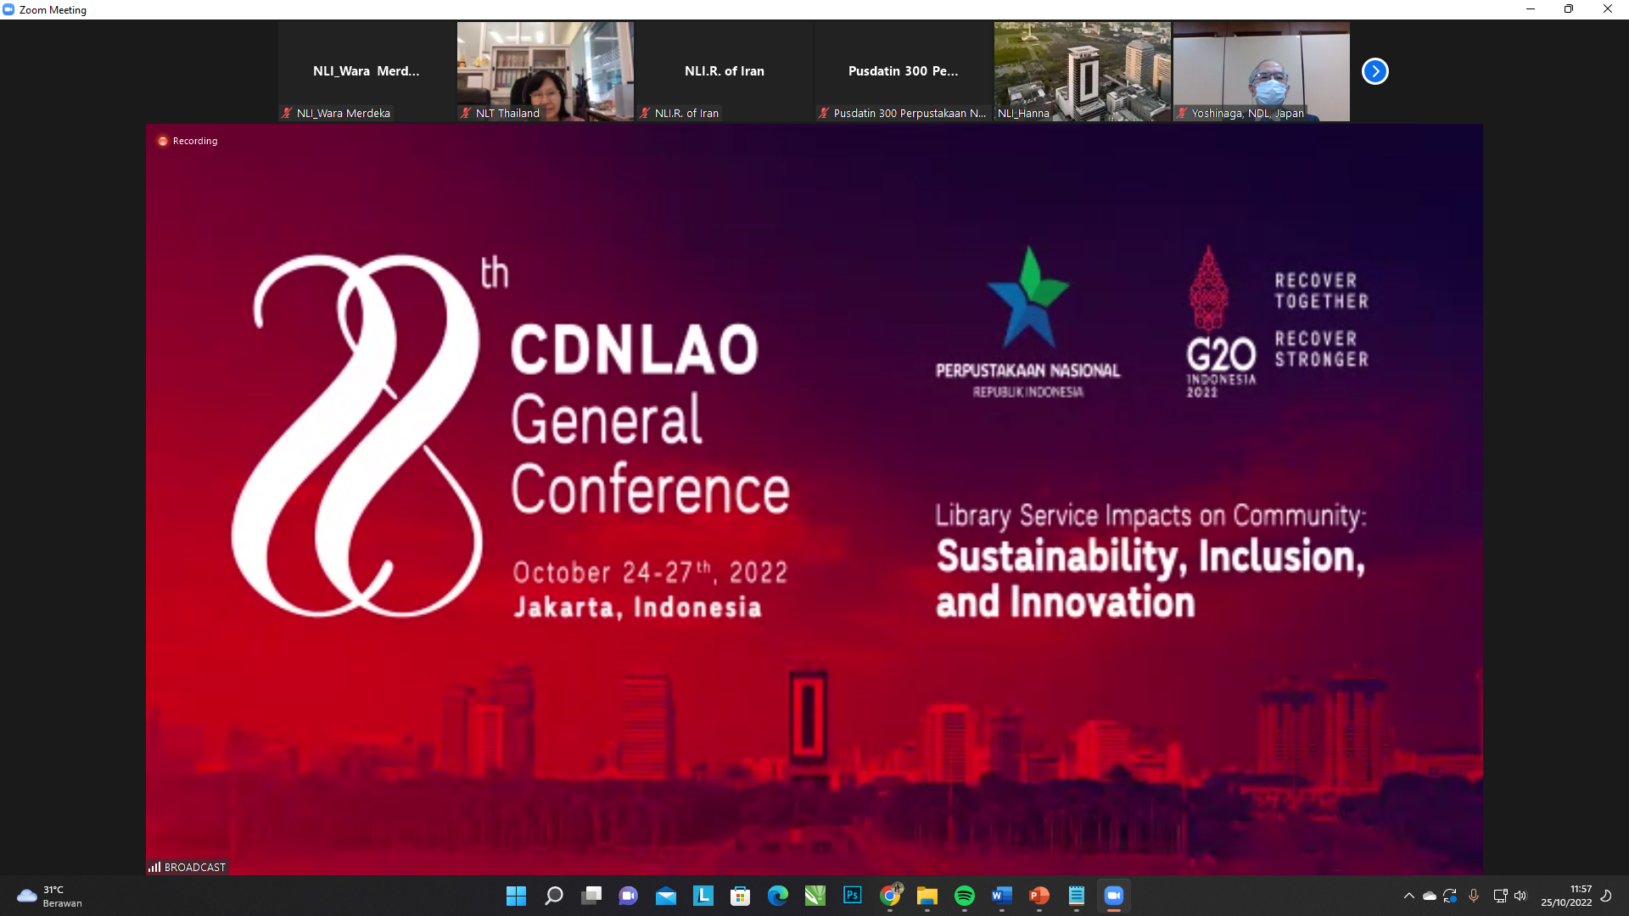1629x916 pixels.
Task: Launch PowerPoint from the taskbar
Action: (x=1039, y=896)
